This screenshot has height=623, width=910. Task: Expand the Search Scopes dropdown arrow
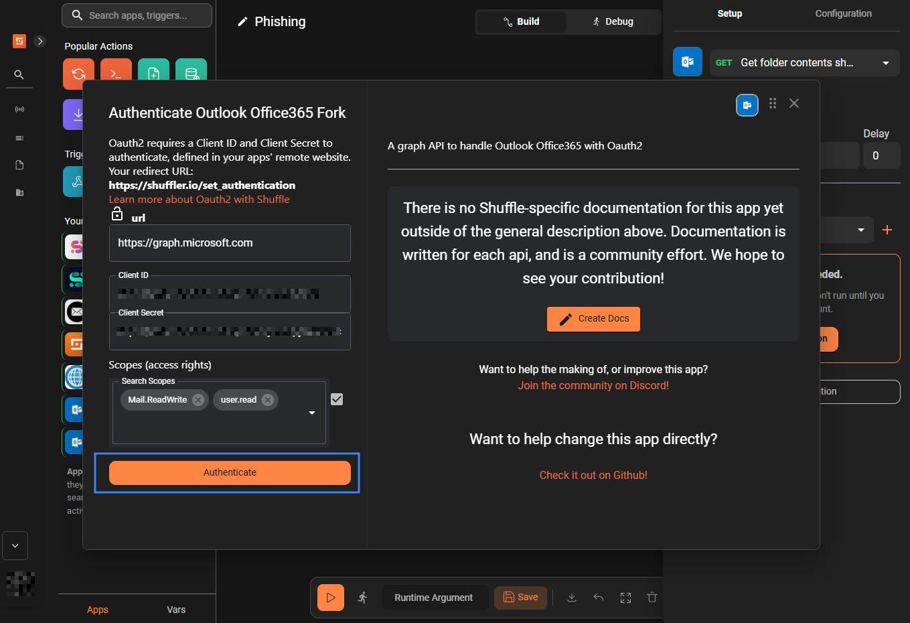tap(312, 413)
